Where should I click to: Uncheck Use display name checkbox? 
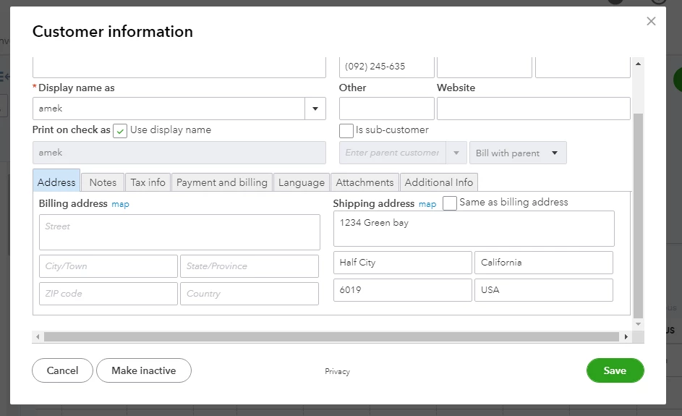point(120,130)
